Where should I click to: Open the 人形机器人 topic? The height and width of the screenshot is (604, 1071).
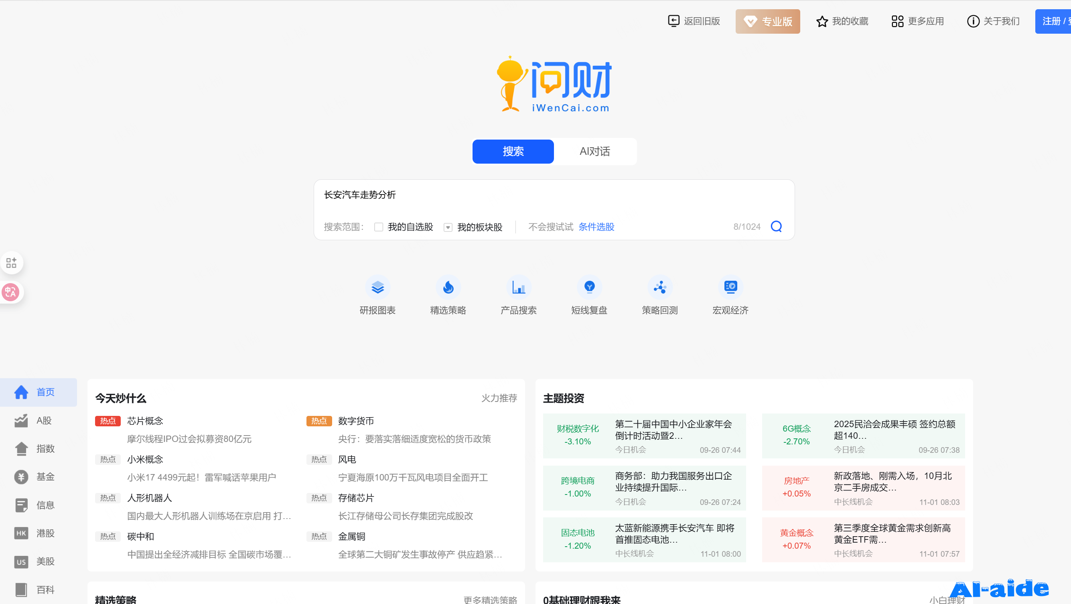pyautogui.click(x=150, y=498)
